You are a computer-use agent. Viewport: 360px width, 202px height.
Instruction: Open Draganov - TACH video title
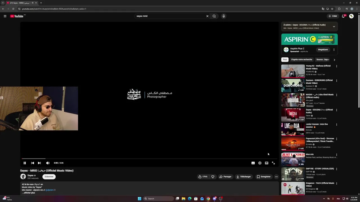click(x=320, y=184)
